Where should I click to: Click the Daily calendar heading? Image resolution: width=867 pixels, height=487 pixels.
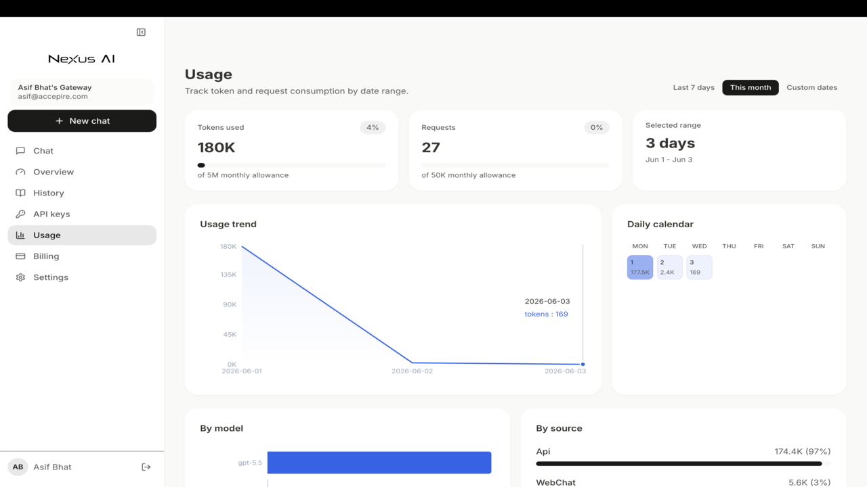click(660, 224)
